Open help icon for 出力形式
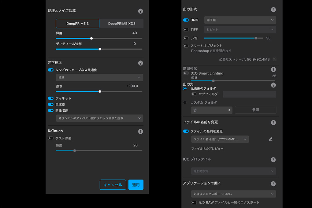312x208 pixels. tap(273, 10)
